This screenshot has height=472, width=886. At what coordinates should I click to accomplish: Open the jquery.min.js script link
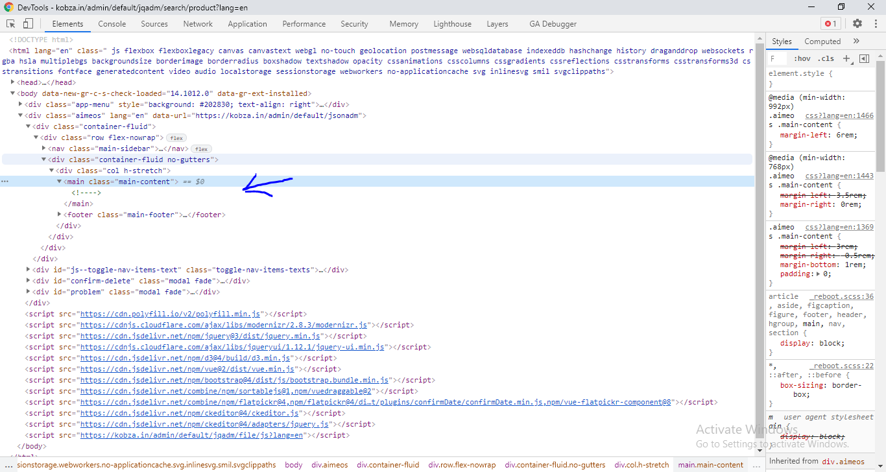(x=200, y=336)
